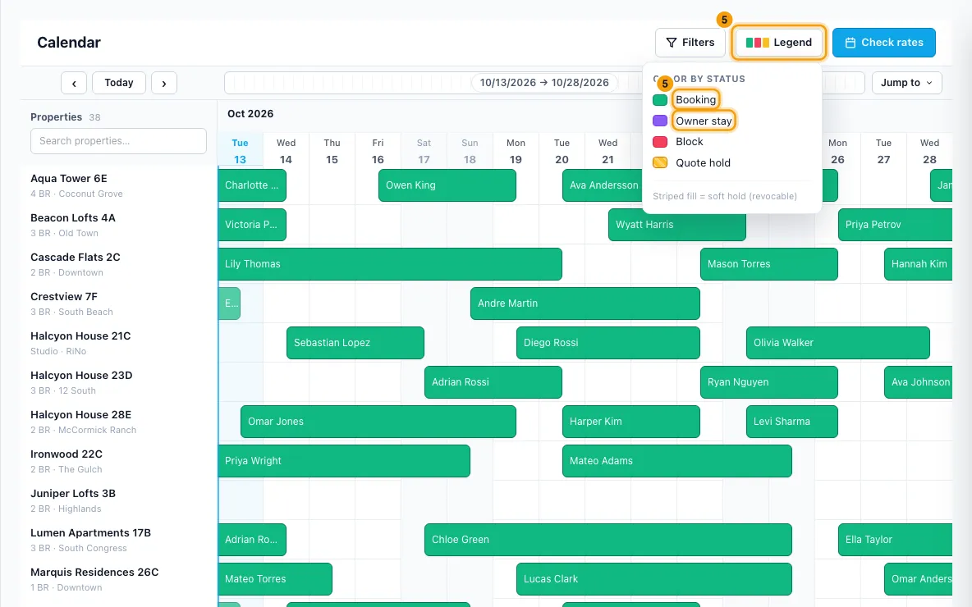Focus the Search properties field
Viewport: 972px width, 607px height.
[118, 140]
